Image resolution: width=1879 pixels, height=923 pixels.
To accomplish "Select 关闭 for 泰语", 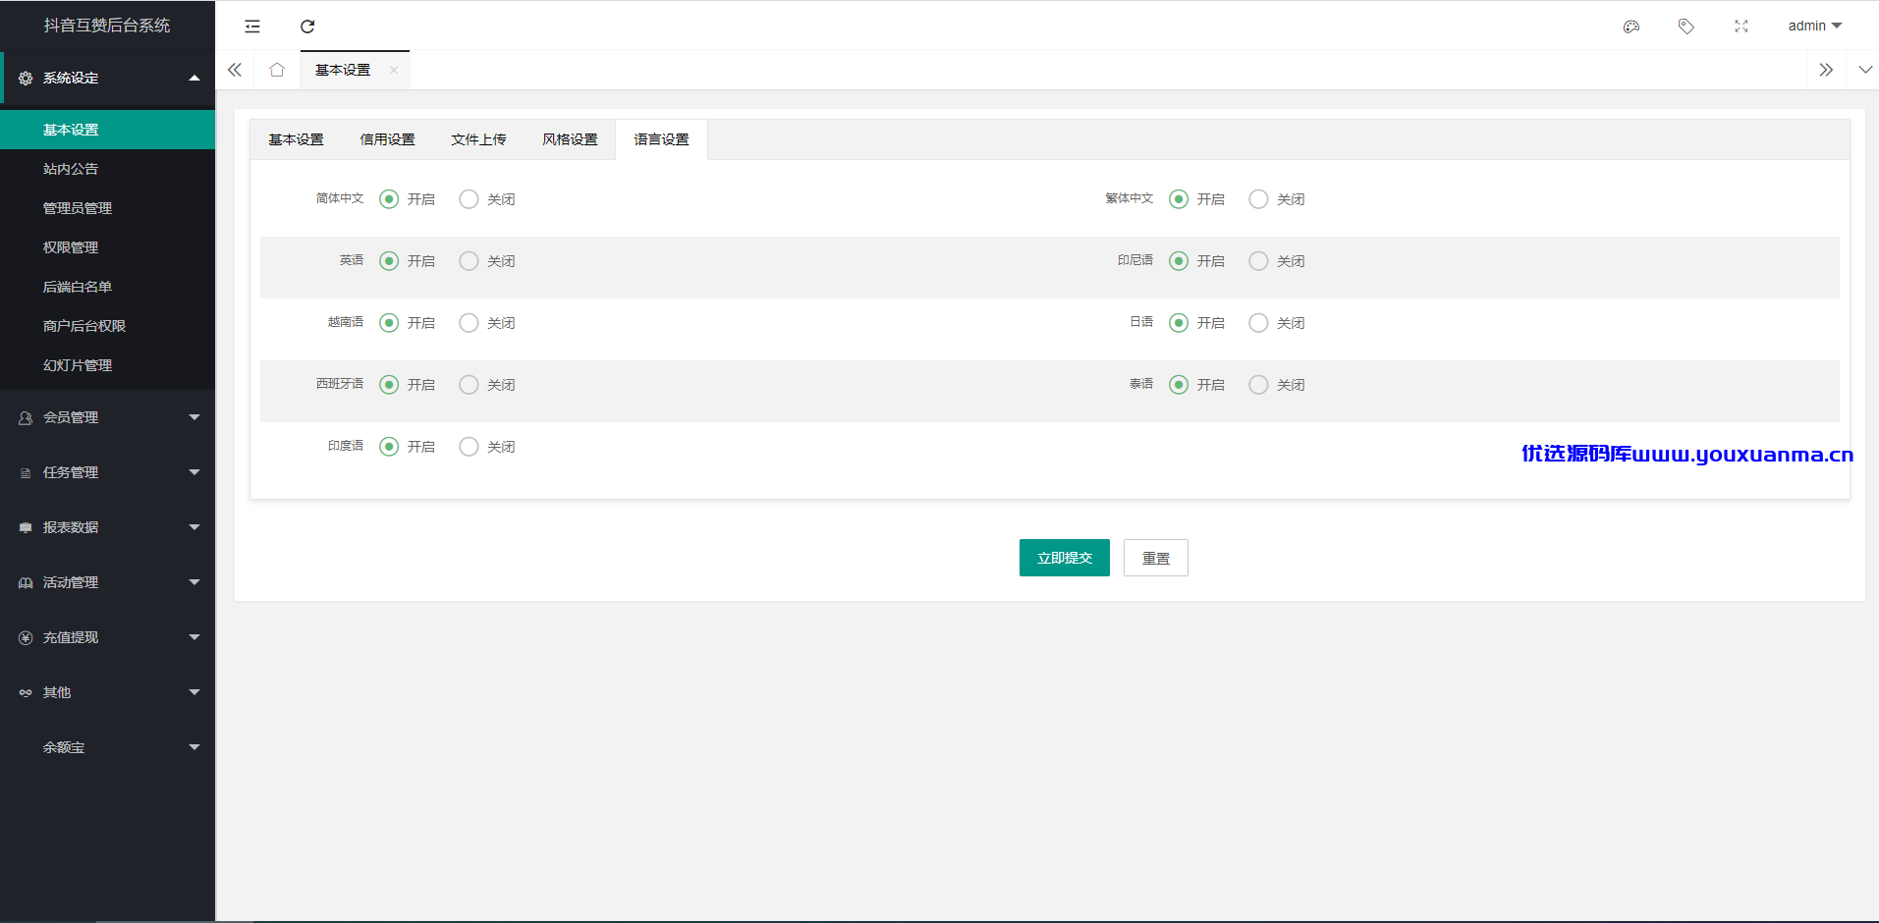I will coord(1277,385).
